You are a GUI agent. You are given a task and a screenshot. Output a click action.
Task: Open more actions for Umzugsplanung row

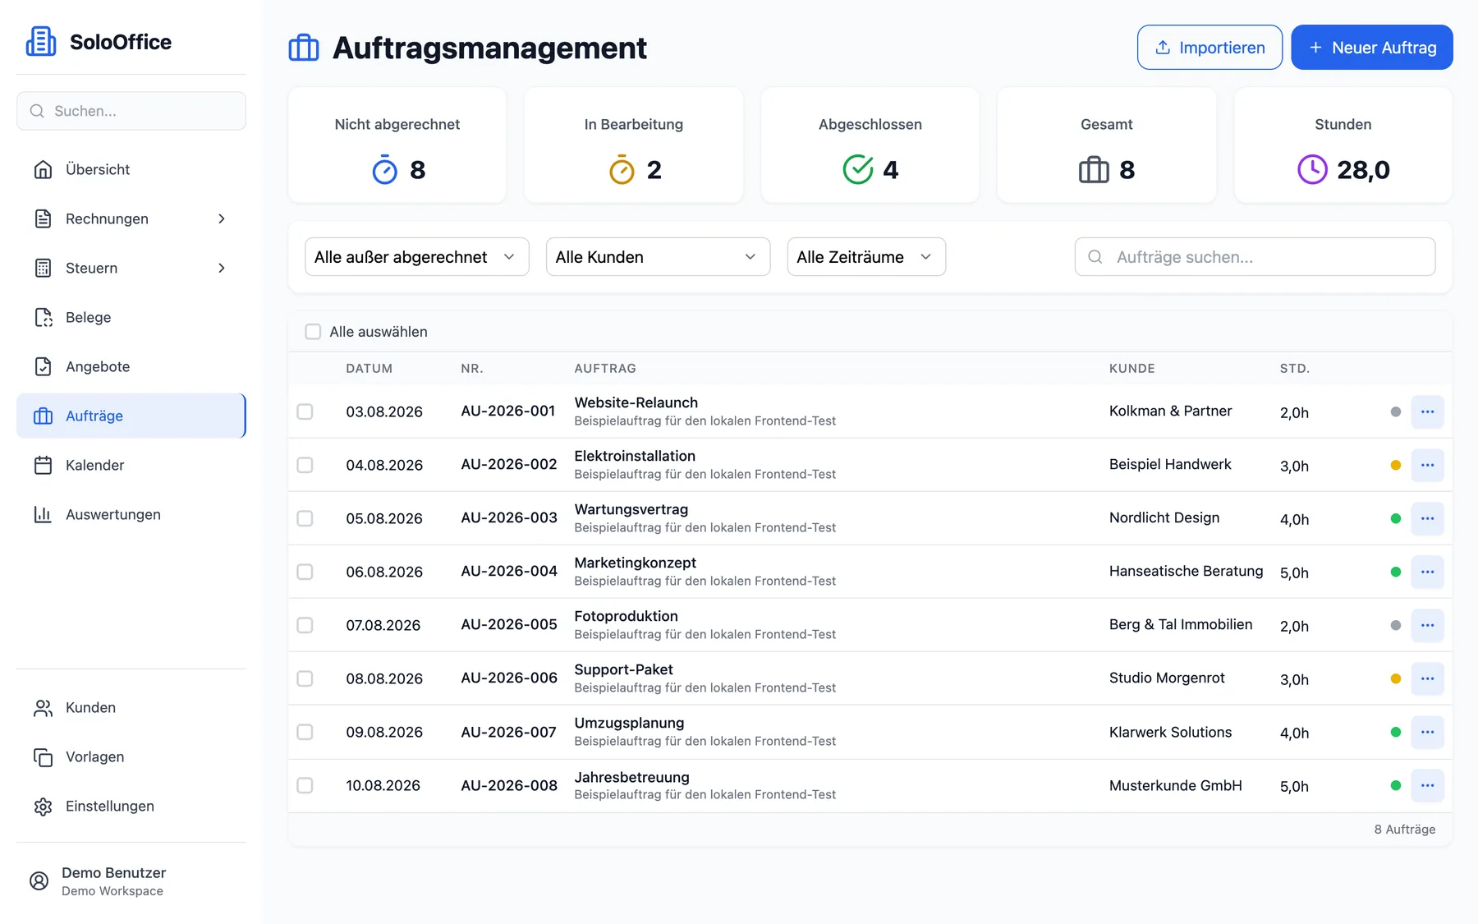(1428, 732)
